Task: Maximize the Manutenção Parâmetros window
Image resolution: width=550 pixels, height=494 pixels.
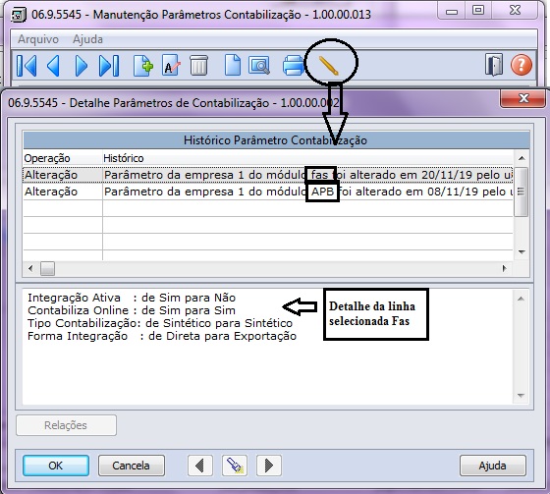Action: click(478, 11)
